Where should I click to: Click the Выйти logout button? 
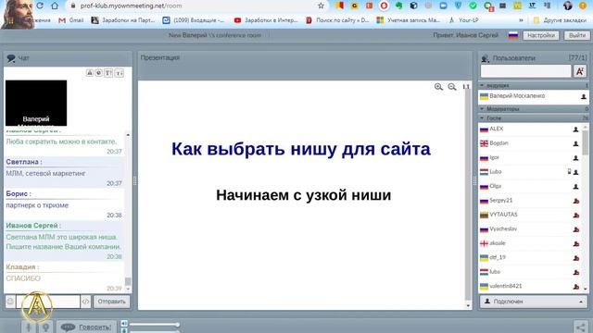(577, 35)
